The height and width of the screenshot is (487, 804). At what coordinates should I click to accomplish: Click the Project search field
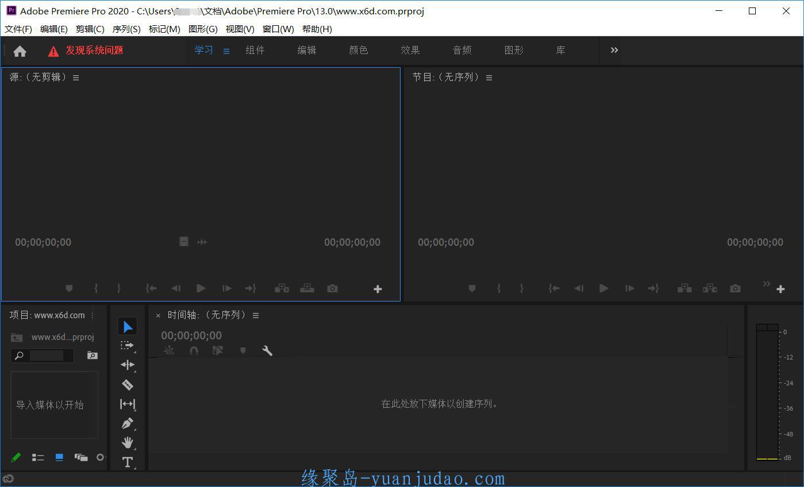(x=43, y=355)
